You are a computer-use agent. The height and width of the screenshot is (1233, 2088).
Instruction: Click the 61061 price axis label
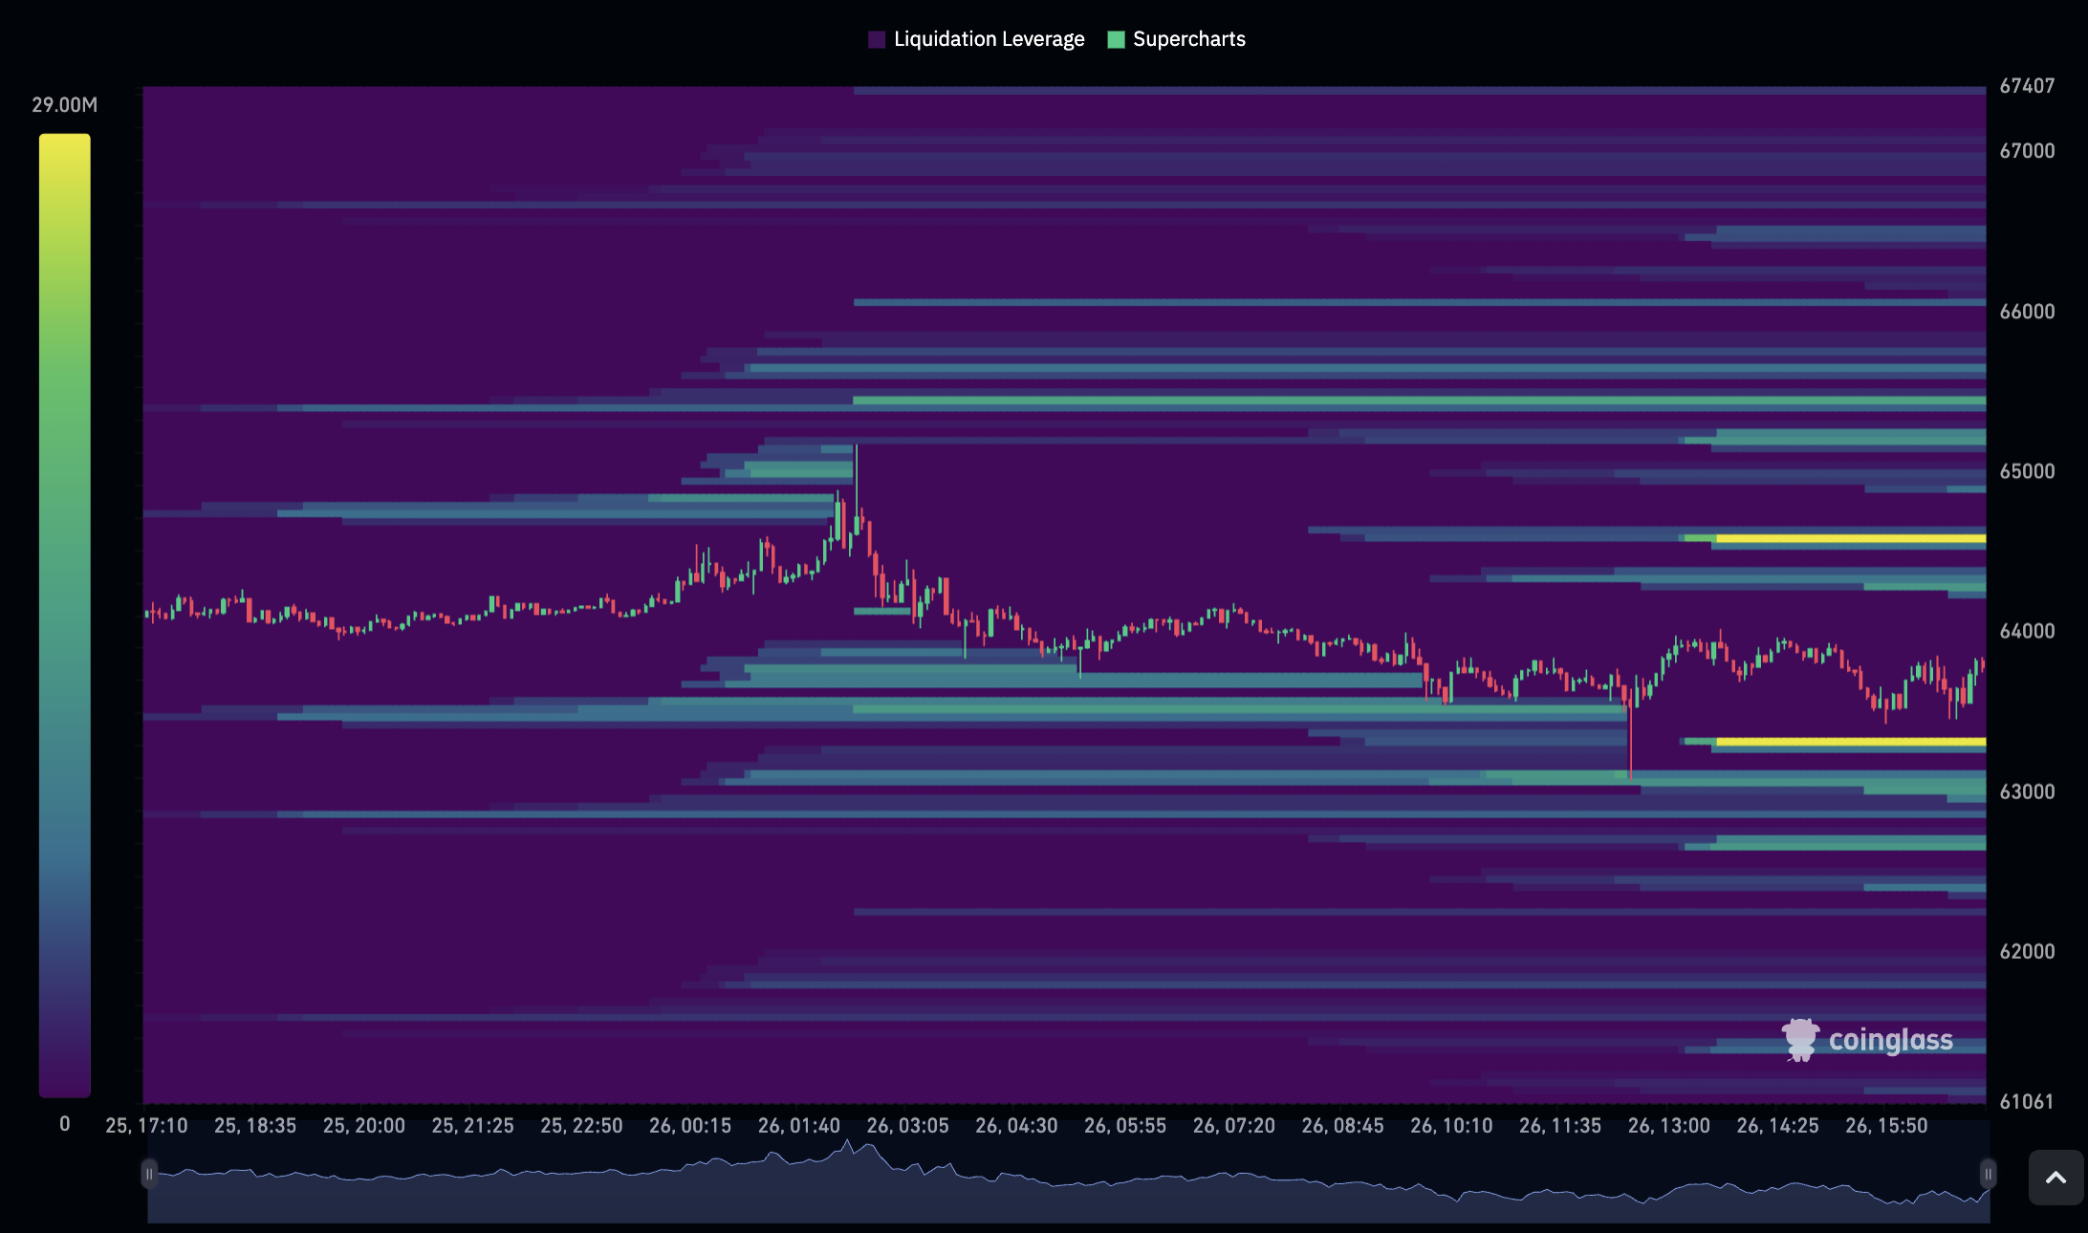point(2027,1102)
